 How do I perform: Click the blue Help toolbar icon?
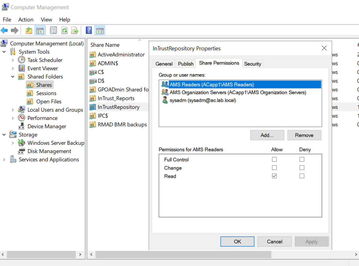click(x=89, y=30)
